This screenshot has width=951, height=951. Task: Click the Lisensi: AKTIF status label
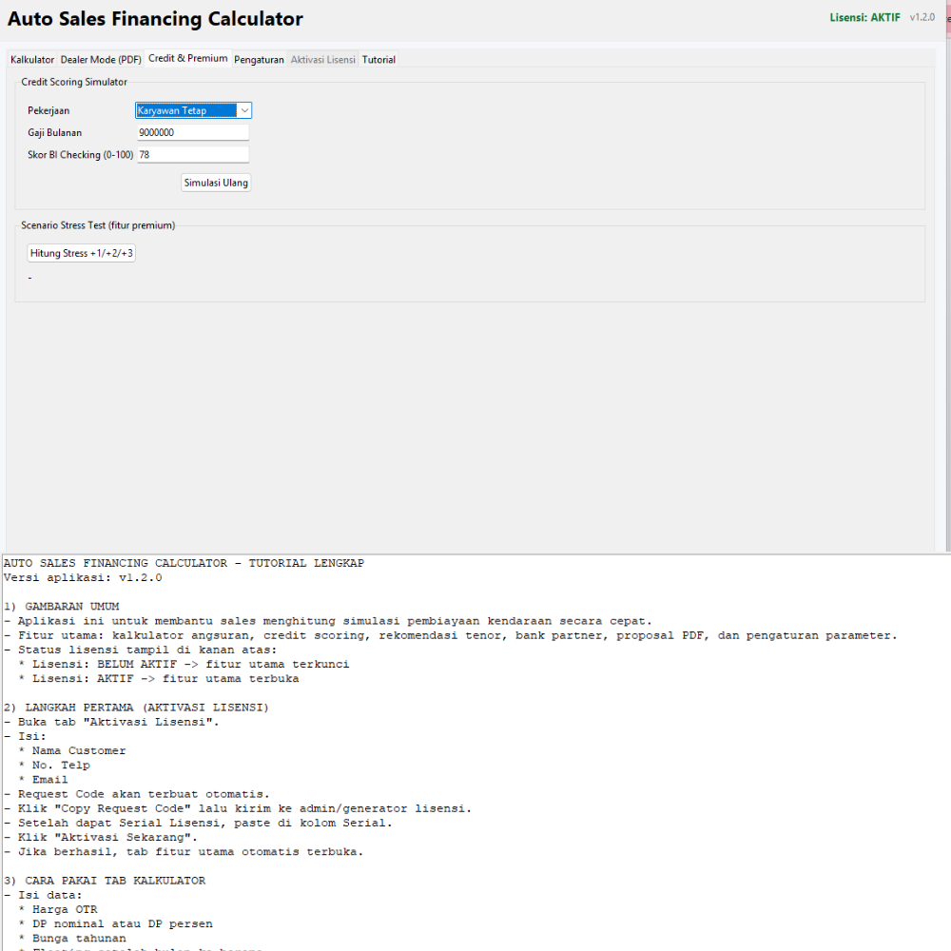[864, 18]
